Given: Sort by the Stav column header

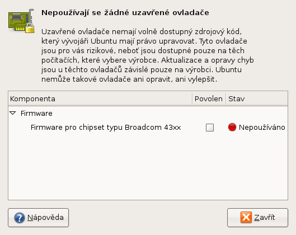Looking at the screenshot, I should (x=257, y=98).
